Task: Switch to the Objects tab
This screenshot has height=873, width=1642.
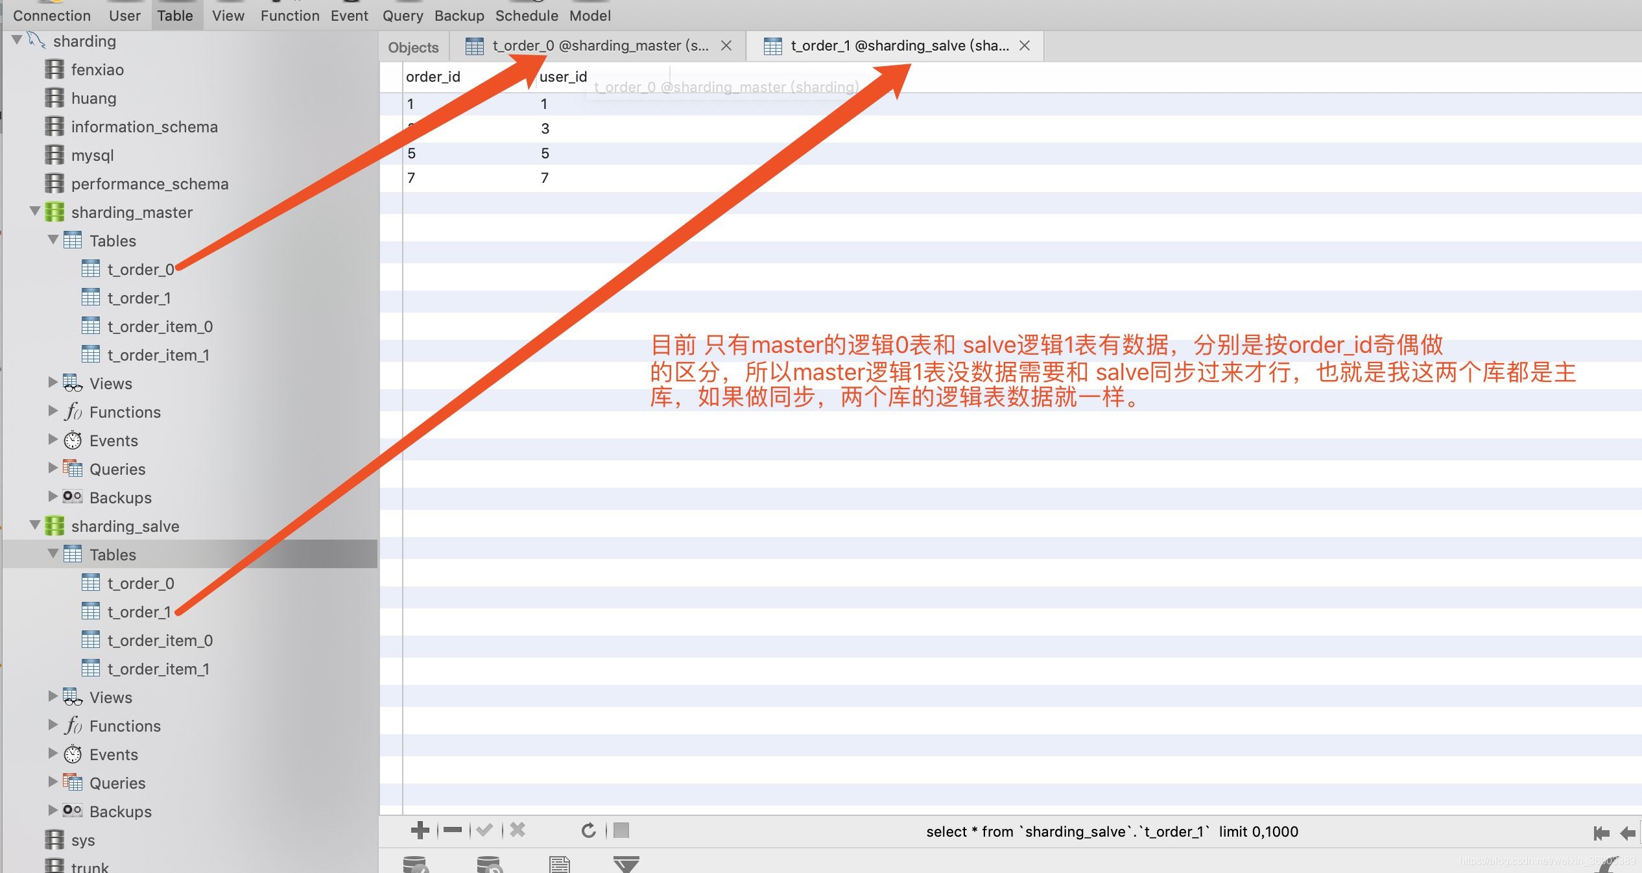Action: [414, 47]
